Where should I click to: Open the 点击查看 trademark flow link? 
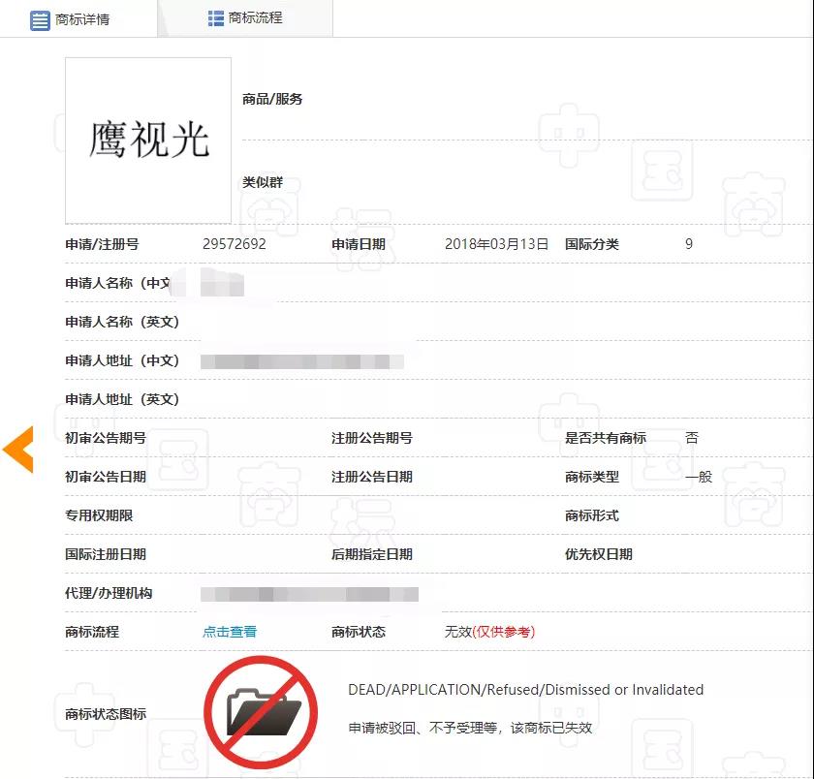(230, 632)
